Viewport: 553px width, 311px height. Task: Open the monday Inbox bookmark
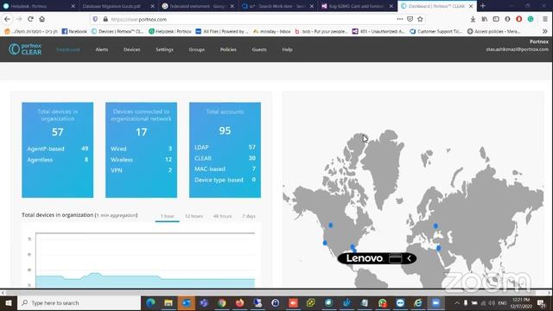tap(272, 31)
